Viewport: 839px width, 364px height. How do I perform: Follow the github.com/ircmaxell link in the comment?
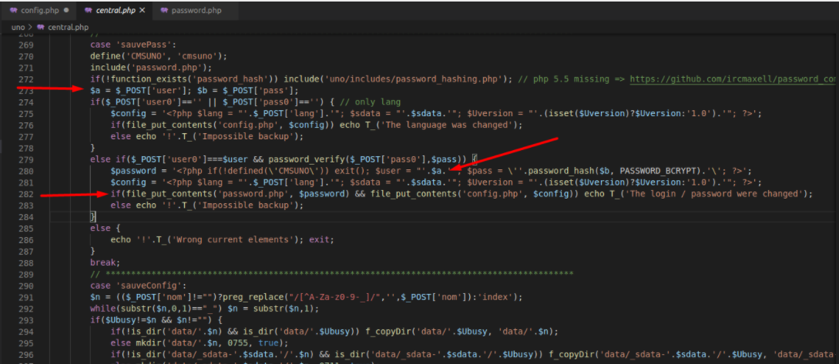pyautogui.click(x=733, y=79)
